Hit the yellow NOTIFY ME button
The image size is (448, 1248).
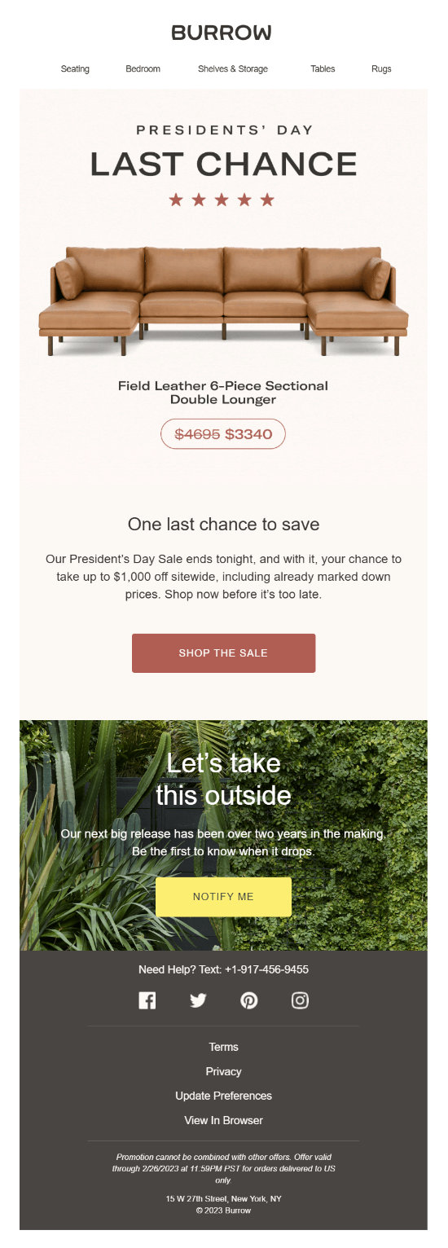point(223,897)
